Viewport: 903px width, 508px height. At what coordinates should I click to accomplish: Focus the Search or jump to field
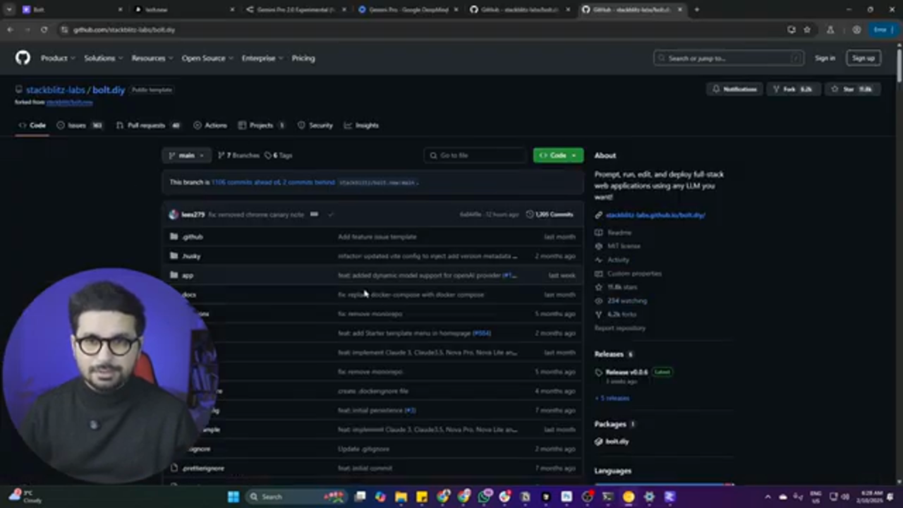click(x=729, y=58)
